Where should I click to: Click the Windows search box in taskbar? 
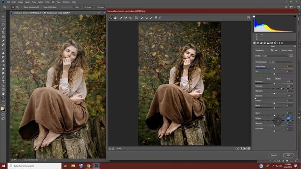click(x=34, y=166)
